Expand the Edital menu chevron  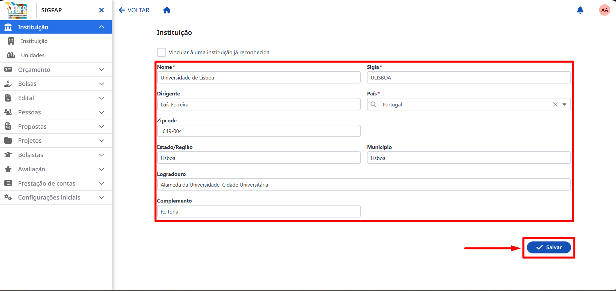(102, 98)
